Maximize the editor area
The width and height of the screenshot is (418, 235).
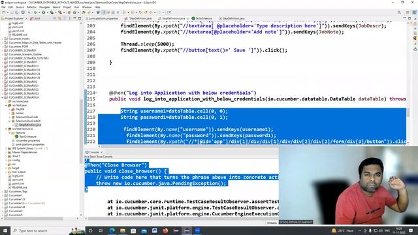point(410,18)
